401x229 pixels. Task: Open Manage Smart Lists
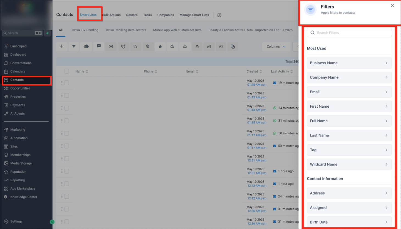(x=194, y=15)
